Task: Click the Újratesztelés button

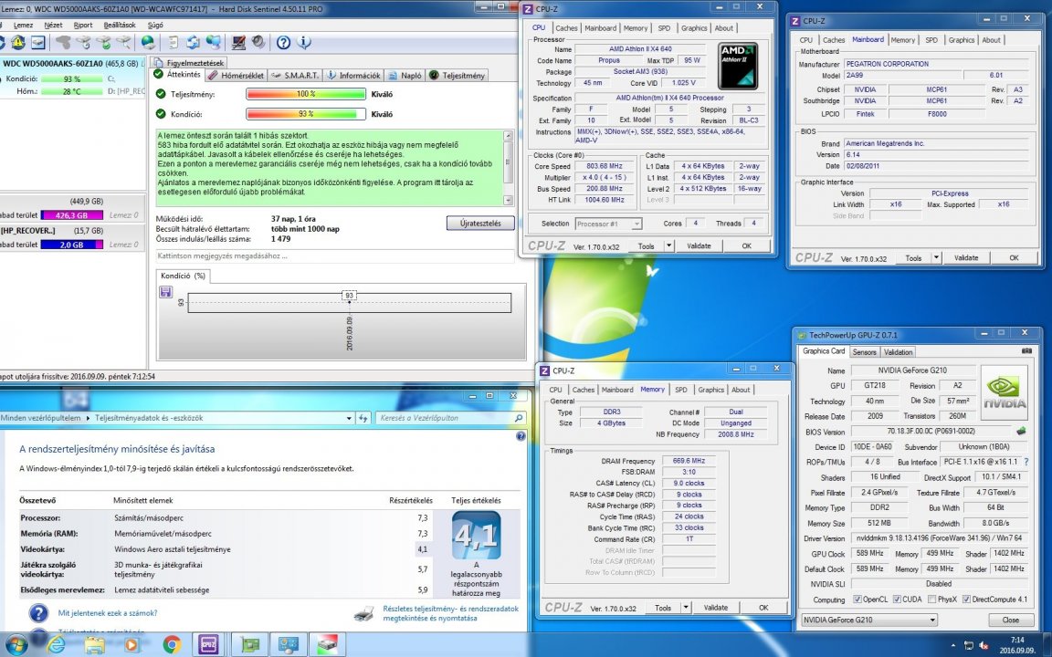Action: 480,223
